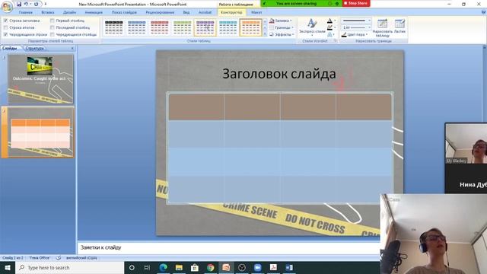Pick the black table style thumbnail
487x274 pixels.
[x=113, y=27]
